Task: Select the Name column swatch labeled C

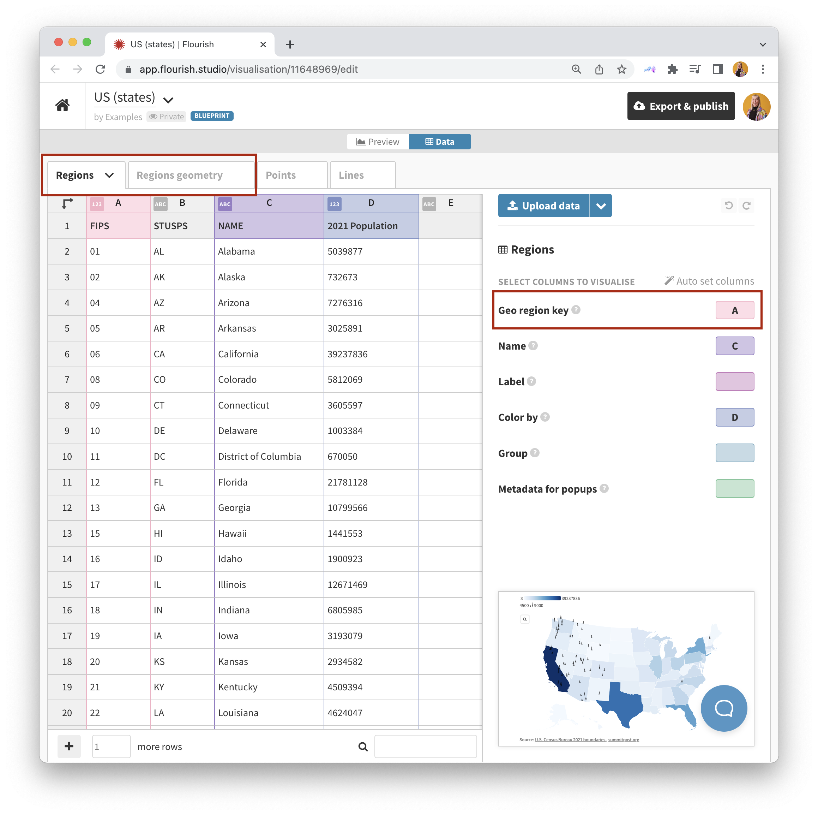Action: [x=735, y=346]
